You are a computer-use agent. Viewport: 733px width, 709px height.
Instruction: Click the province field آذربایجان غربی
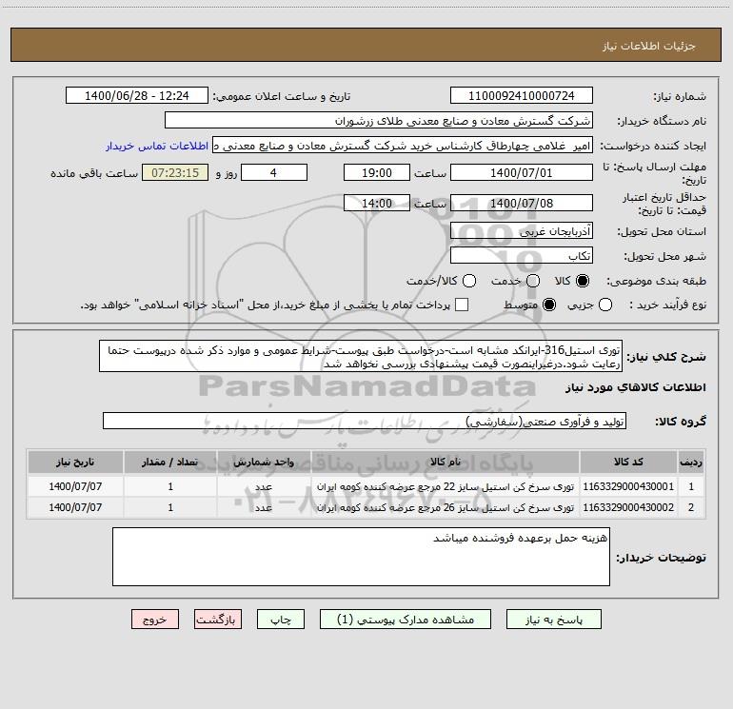pos(522,230)
